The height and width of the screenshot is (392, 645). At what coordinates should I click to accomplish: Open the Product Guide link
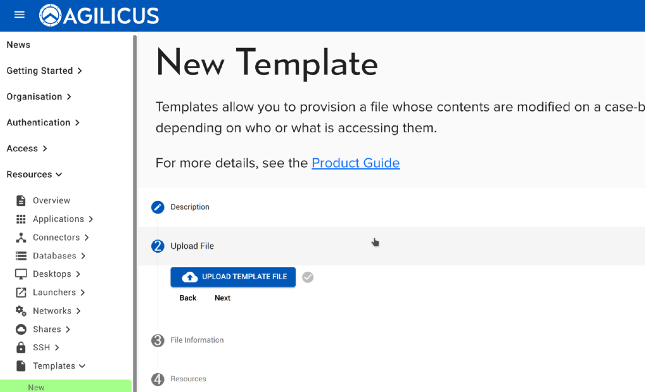(355, 163)
